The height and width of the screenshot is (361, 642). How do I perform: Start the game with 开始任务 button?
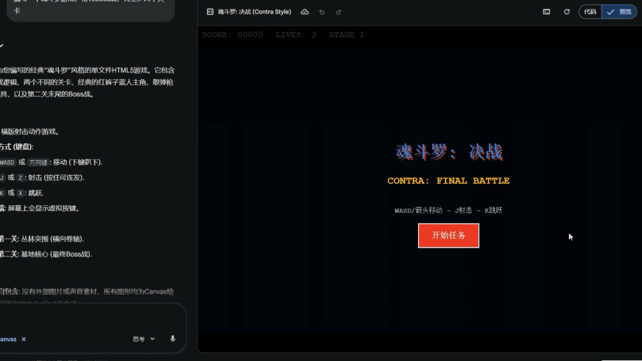[x=448, y=235]
